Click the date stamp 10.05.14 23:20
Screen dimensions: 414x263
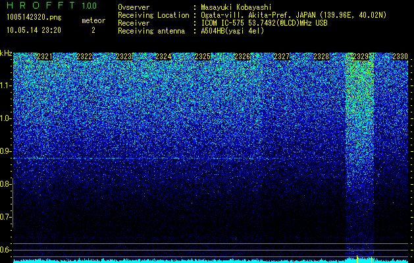click(34, 30)
